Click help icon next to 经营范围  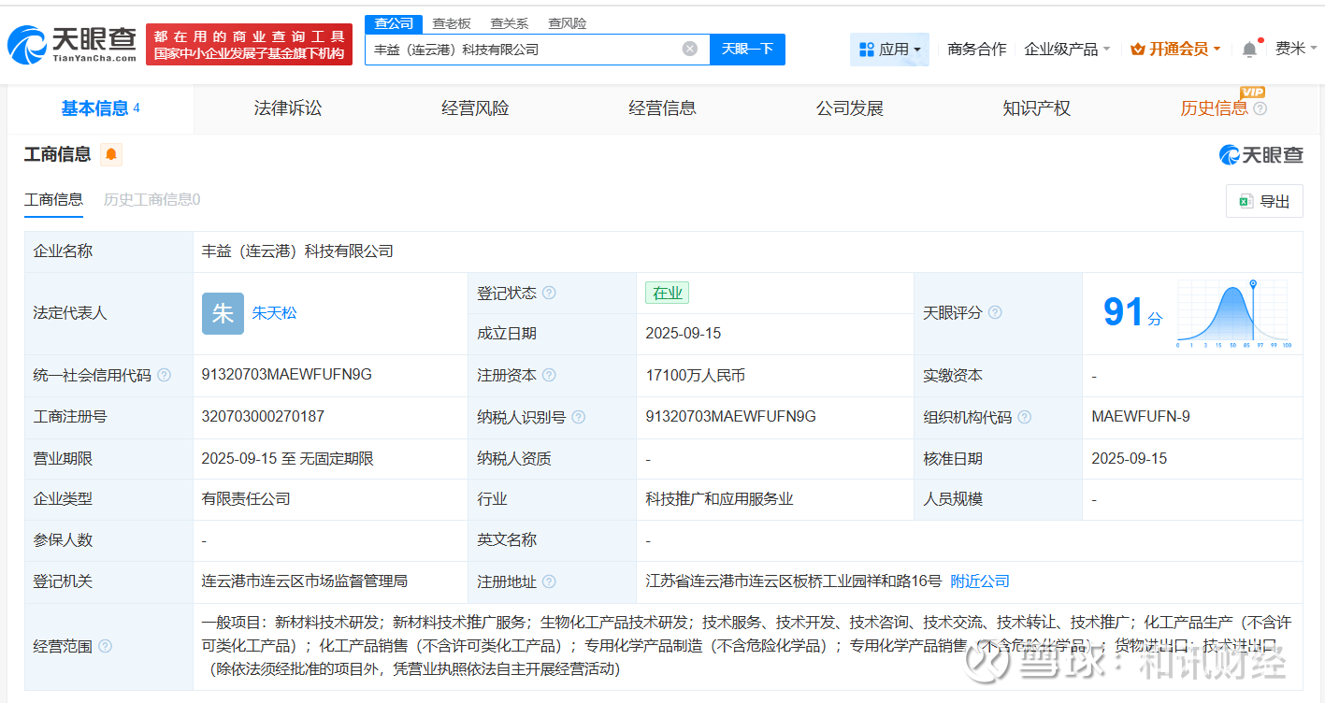tap(106, 646)
